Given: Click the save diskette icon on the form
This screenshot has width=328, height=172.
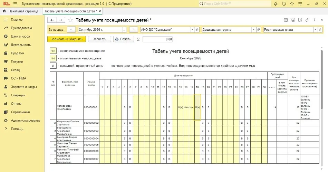Looking at the screenshot, I should (x=286, y=20).
